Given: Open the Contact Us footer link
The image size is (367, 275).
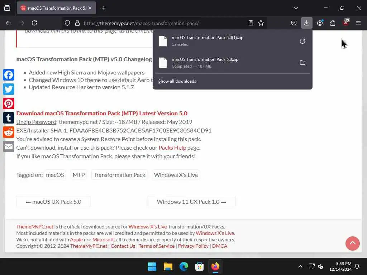Looking at the screenshot, I should tap(123, 246).
